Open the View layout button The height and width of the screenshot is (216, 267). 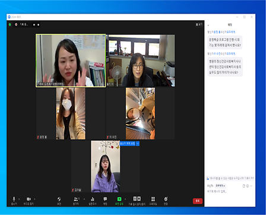(x=199, y=24)
